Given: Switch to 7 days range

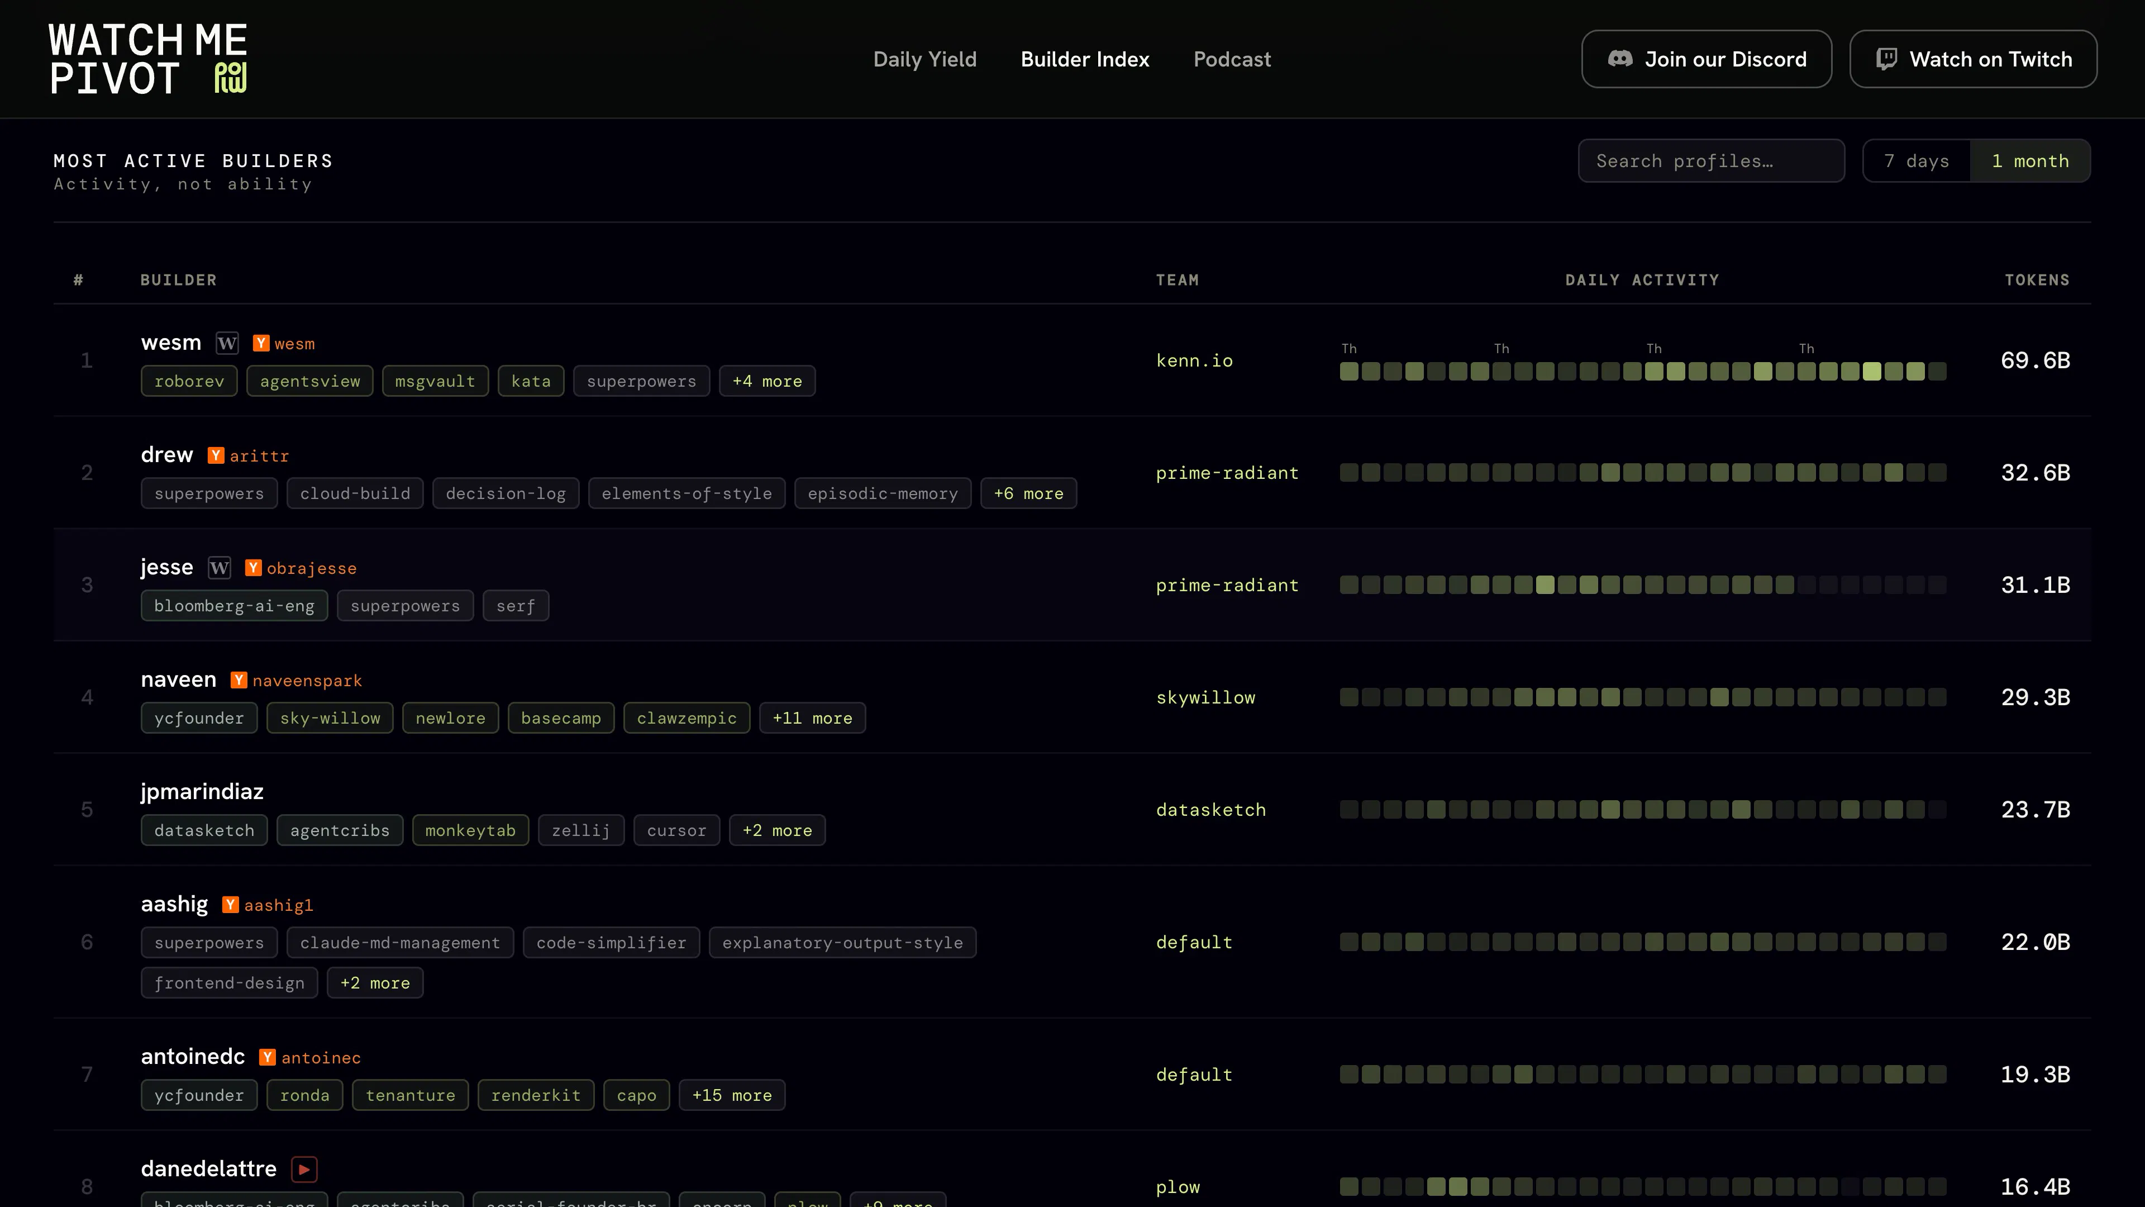Looking at the screenshot, I should 1916,161.
